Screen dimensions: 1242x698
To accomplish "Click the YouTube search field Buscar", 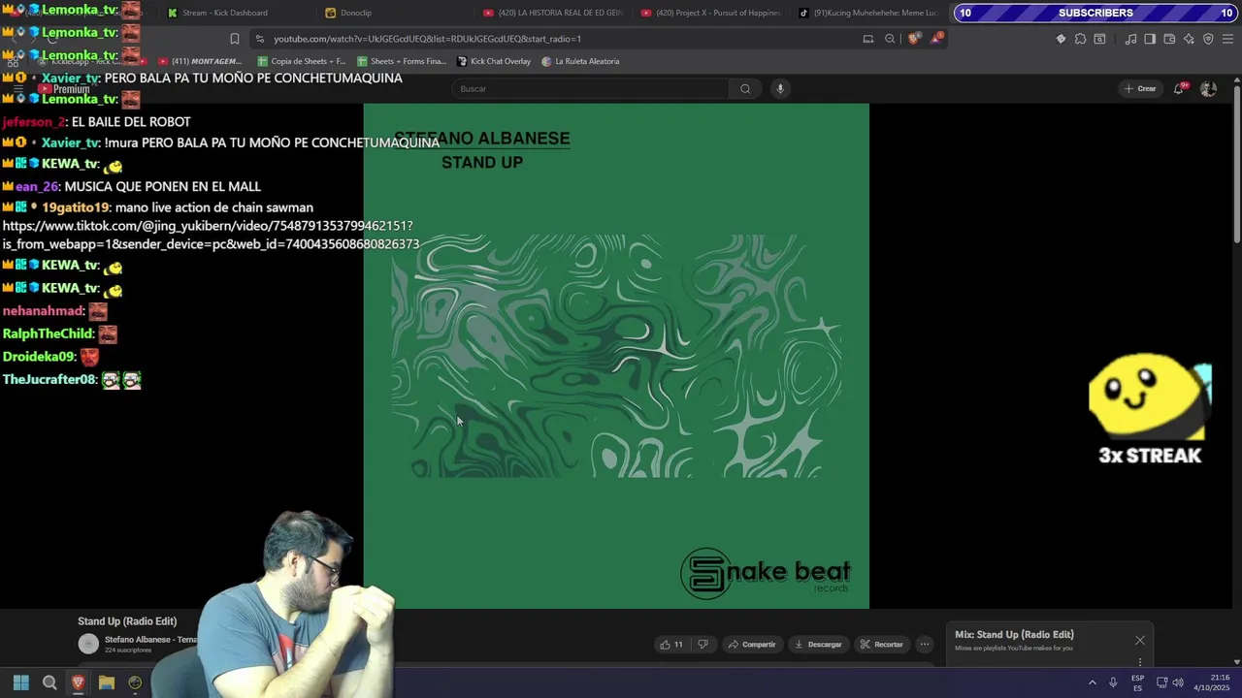I will [x=590, y=89].
